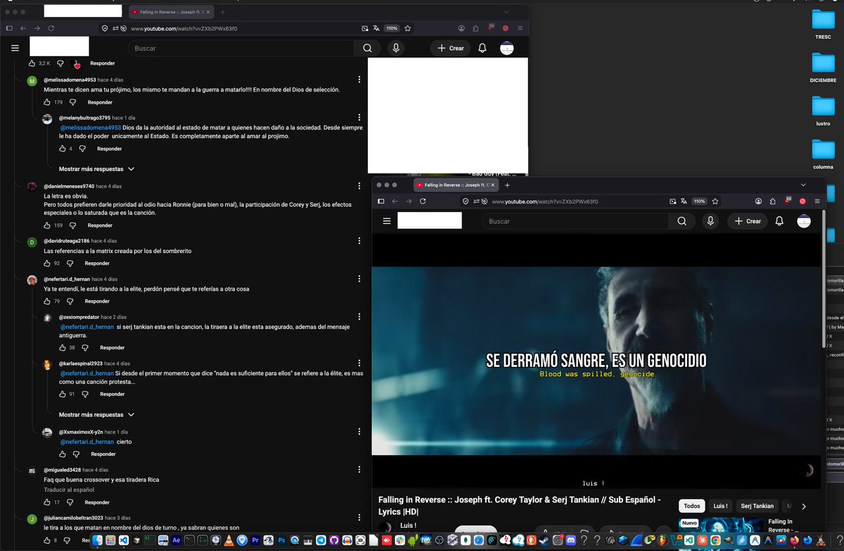This screenshot has height=551, width=844.
Task: Open translate page icon in front window
Action: [683, 201]
